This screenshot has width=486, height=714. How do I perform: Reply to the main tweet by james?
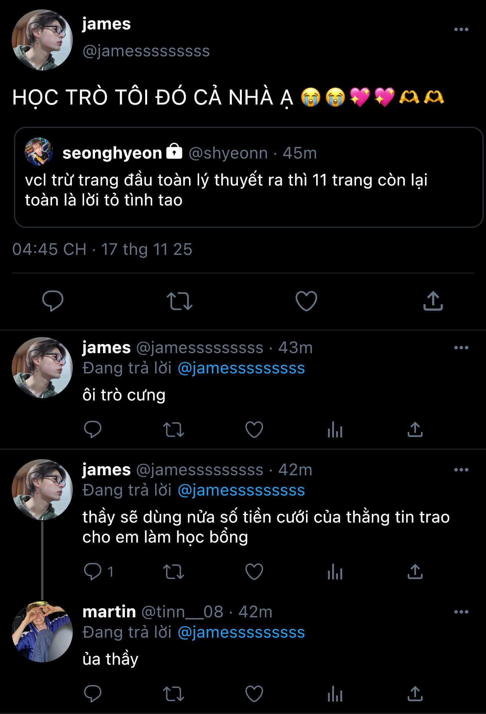[x=53, y=301]
